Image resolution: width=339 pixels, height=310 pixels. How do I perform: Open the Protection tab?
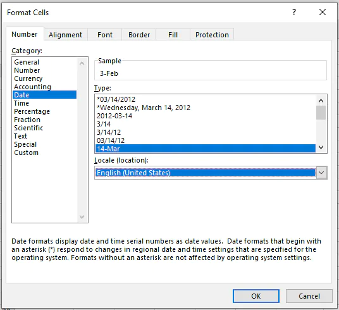coord(212,35)
